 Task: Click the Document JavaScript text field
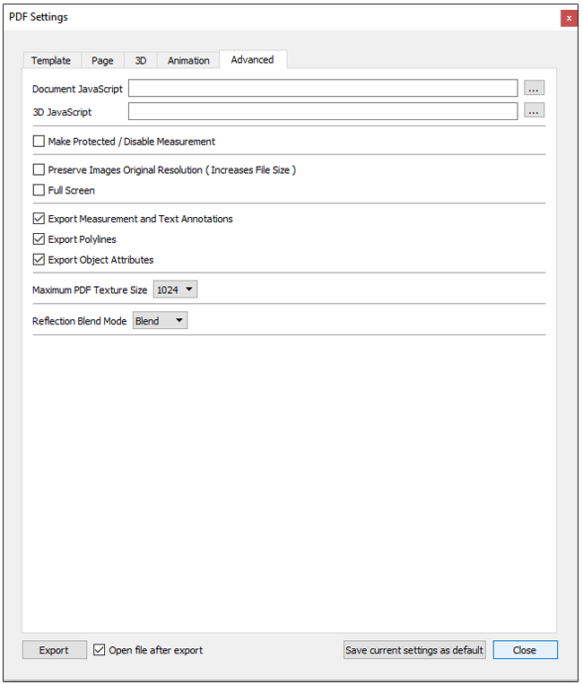[323, 88]
